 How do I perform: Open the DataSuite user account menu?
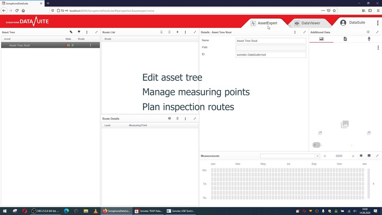[x=353, y=23]
